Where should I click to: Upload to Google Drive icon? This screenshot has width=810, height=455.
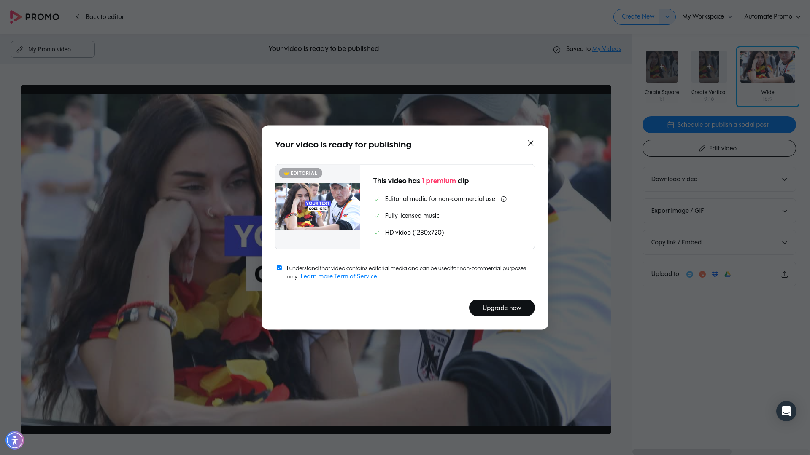pos(728,274)
